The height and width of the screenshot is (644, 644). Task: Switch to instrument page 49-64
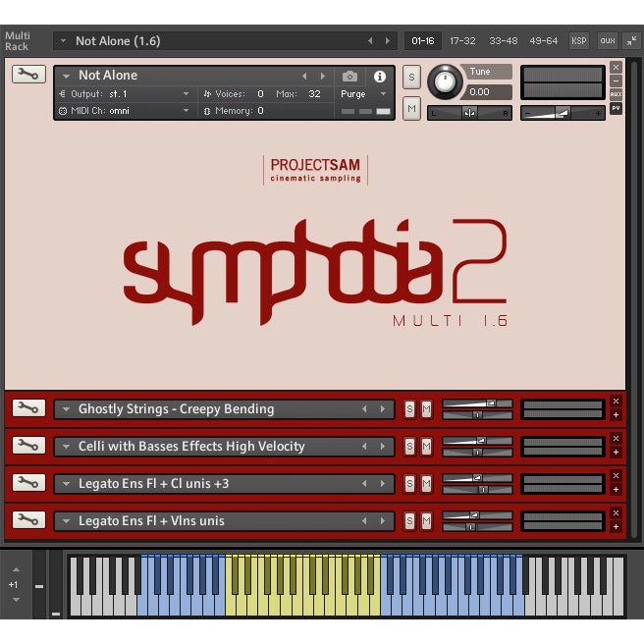(544, 40)
